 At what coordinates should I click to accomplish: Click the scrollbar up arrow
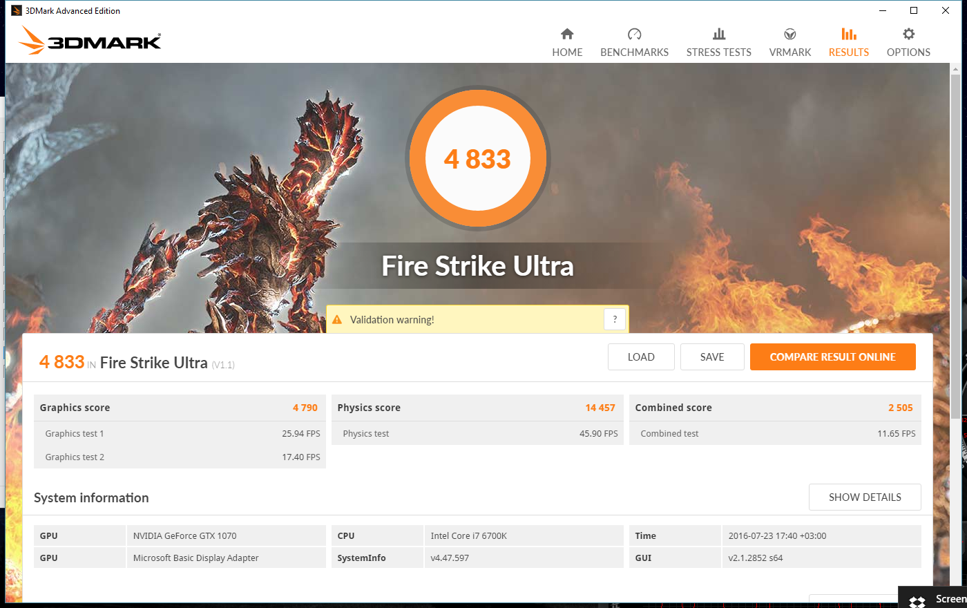(x=955, y=68)
